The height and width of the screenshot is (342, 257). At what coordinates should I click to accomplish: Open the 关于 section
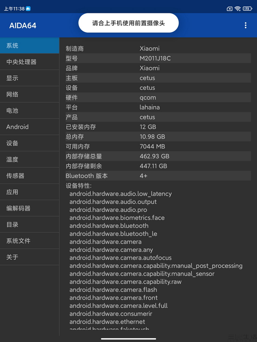29,257
